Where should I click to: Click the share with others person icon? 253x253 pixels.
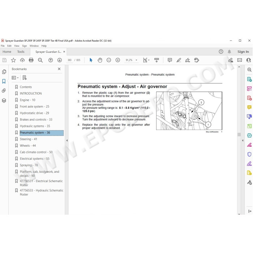[249, 60]
